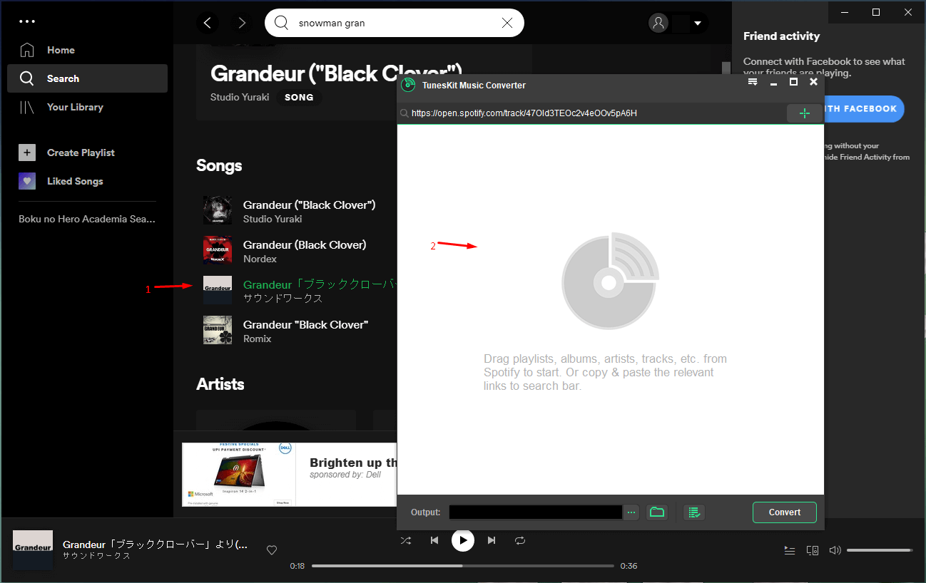Open the Spotify account dropdown arrow
Image resolution: width=926 pixels, height=583 pixels.
(697, 23)
